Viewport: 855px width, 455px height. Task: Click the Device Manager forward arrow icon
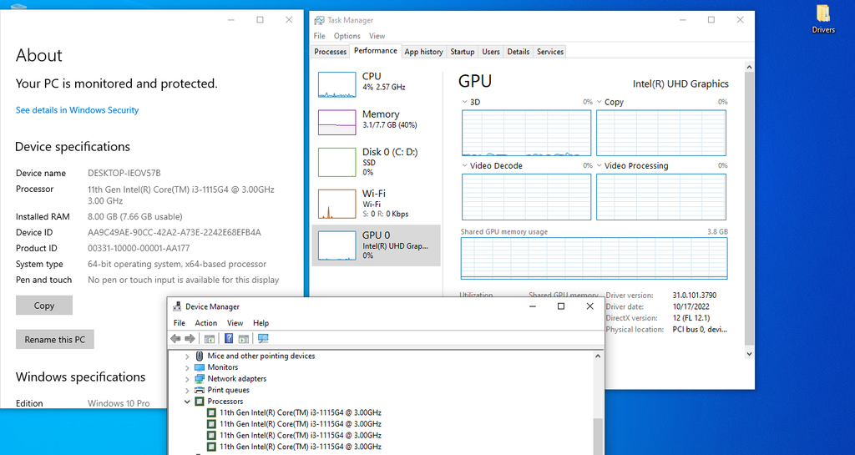pos(190,339)
